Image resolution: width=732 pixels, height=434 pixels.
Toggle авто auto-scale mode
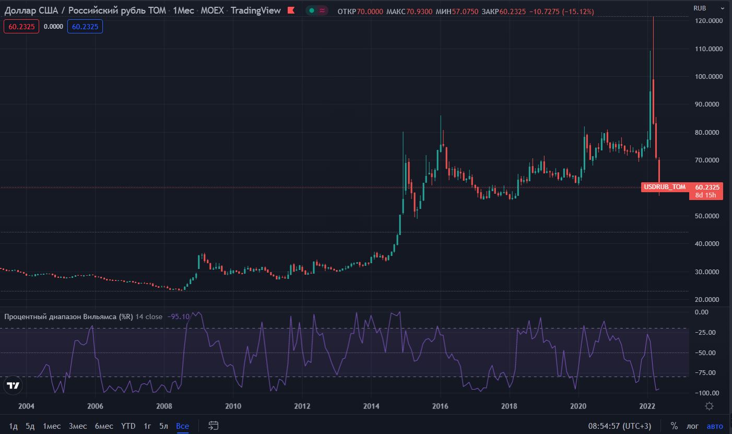pos(715,426)
